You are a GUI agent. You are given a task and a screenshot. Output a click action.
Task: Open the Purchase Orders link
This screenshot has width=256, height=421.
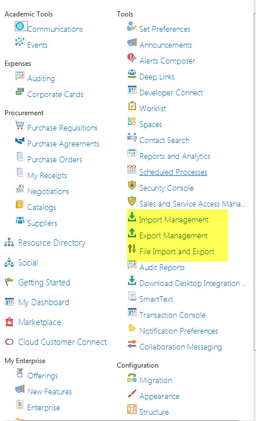click(55, 159)
